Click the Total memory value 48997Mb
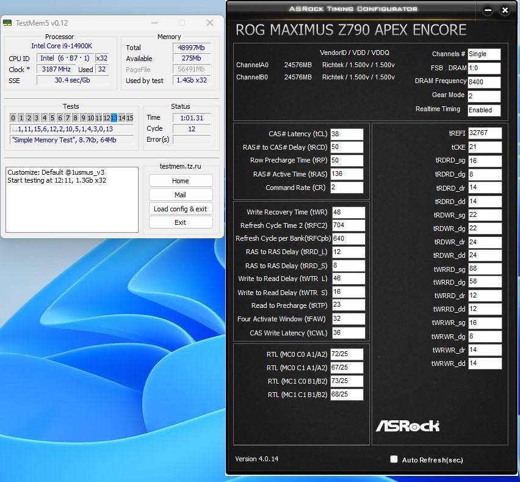 192,48
